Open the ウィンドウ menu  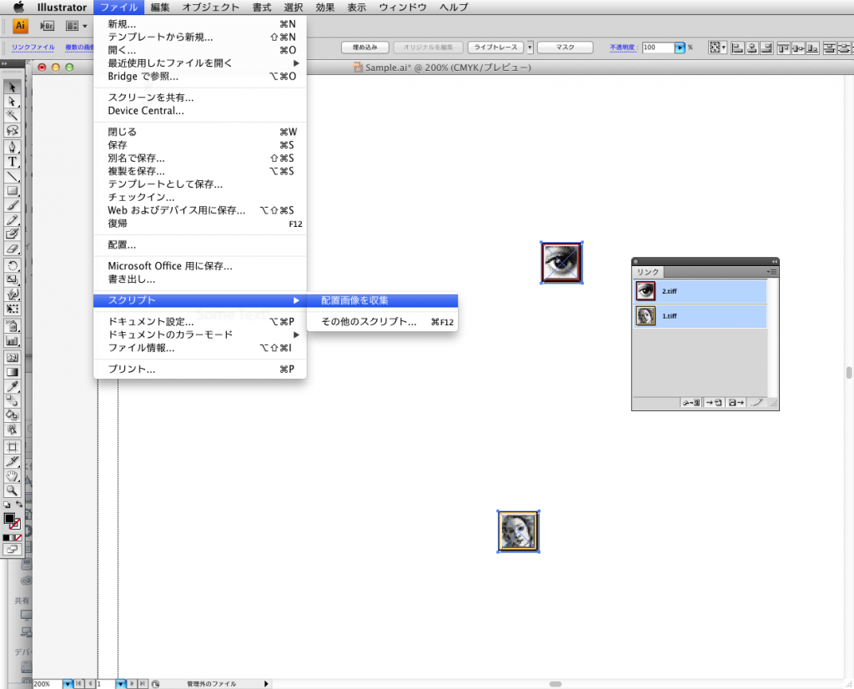[402, 7]
